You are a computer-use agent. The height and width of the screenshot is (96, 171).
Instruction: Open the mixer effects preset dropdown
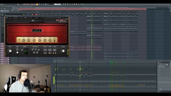pos(164,62)
